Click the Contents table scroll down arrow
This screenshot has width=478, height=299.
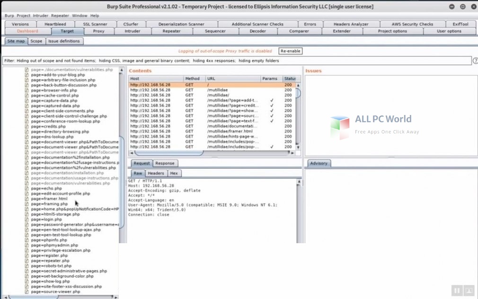pos(298,147)
